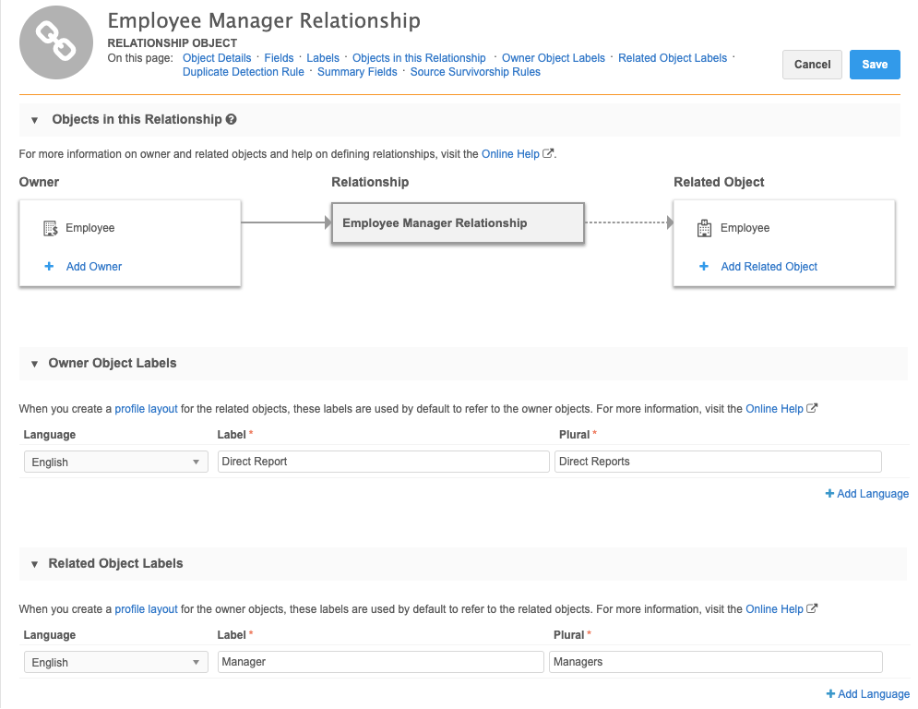Click the relationship chain link icon
Image resolution: width=918 pixels, height=709 pixels.
click(x=56, y=42)
